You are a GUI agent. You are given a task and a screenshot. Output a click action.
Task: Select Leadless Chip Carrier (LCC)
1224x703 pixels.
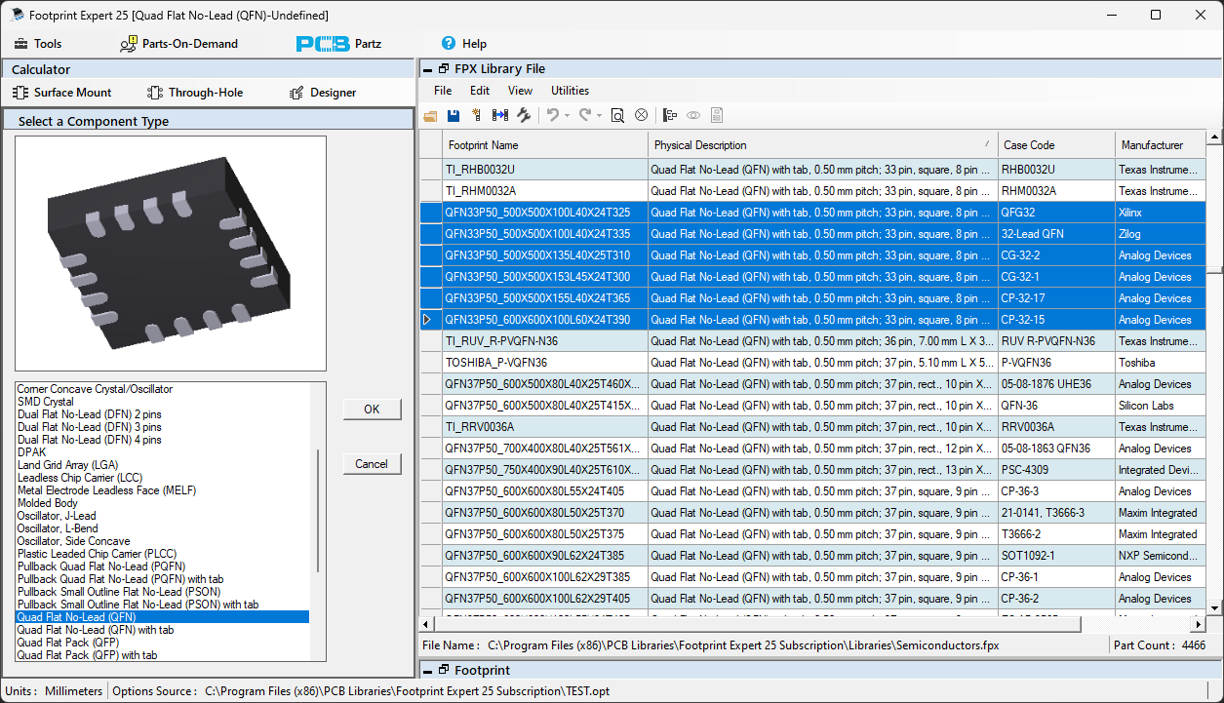(x=80, y=478)
